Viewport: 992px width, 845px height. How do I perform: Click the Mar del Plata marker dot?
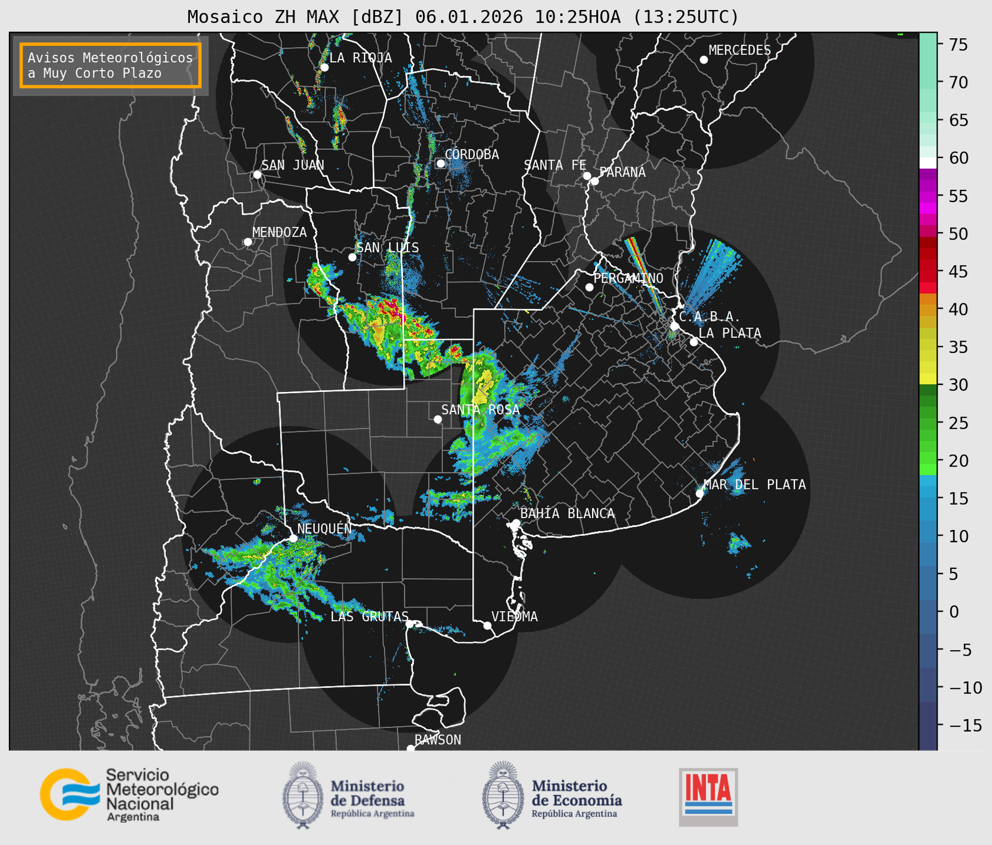coord(700,494)
